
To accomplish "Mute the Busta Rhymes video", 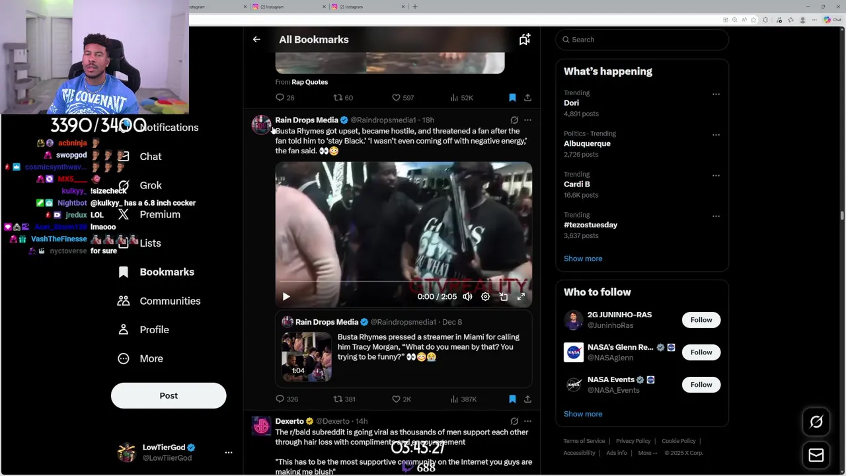I will 467,297.
